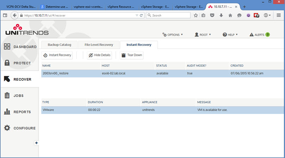Click the 07/06/2015 10:56:22 am created cell
Viewport: 285px width, 158px height.
247,73
